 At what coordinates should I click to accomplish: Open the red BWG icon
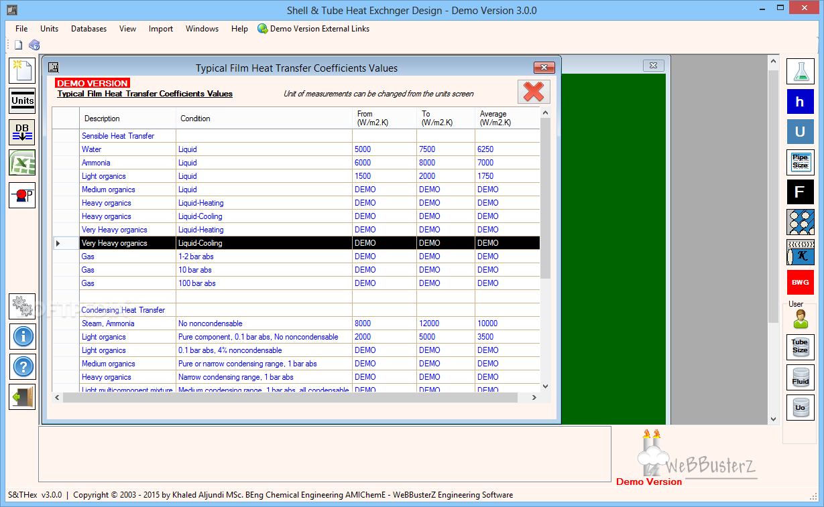click(x=800, y=282)
